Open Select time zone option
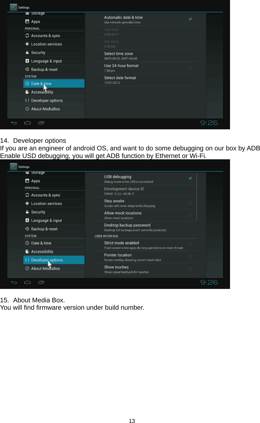 145,56
